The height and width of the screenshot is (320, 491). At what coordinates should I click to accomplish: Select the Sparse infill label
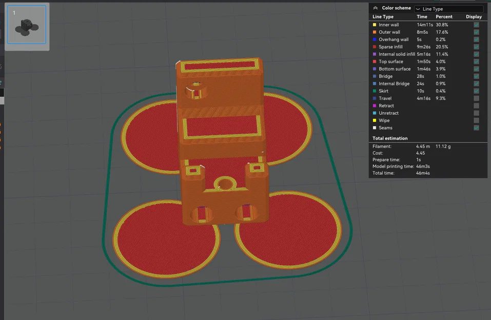click(x=390, y=47)
